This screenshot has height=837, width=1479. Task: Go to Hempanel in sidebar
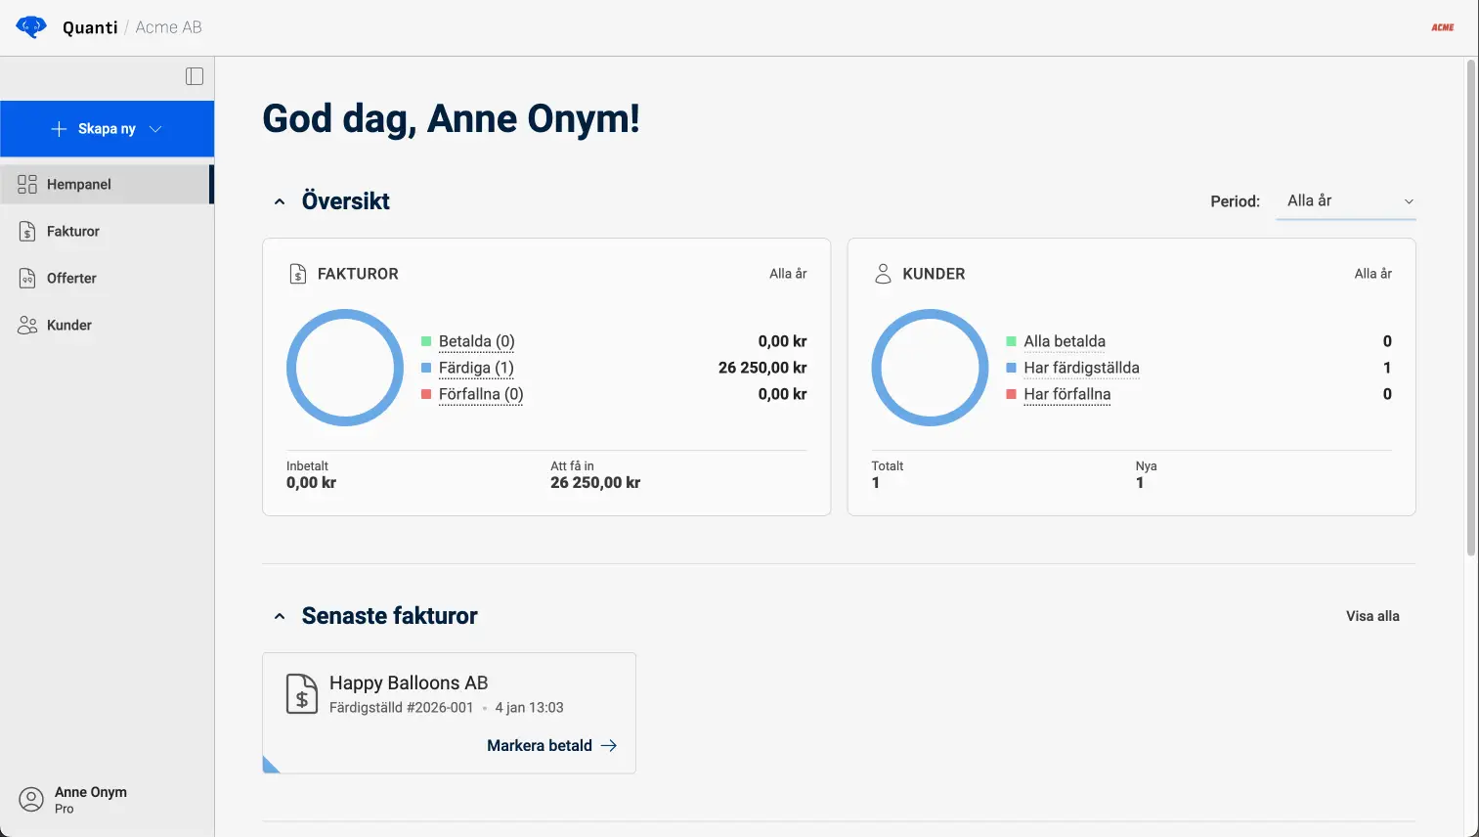tap(79, 185)
